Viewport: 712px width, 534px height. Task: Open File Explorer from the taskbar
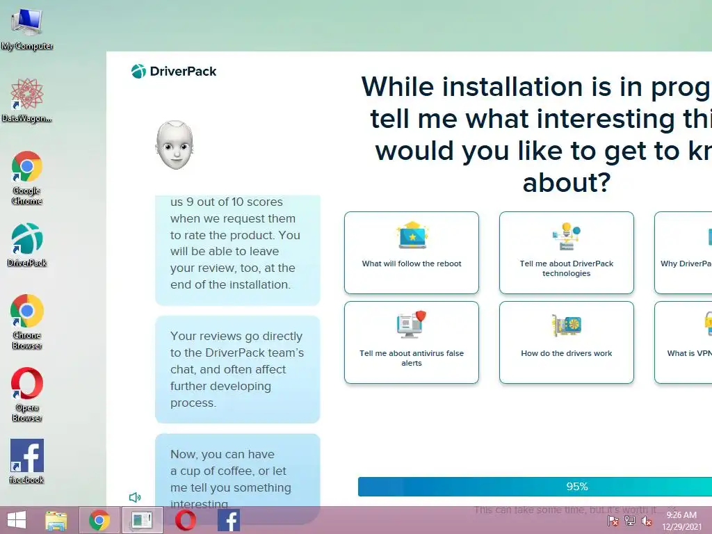click(56, 520)
